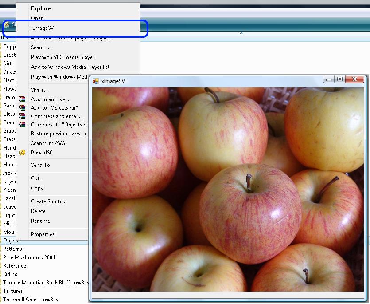Choose Cut from the context menu
Viewport: 370px width, 304px height.
pos(35,178)
